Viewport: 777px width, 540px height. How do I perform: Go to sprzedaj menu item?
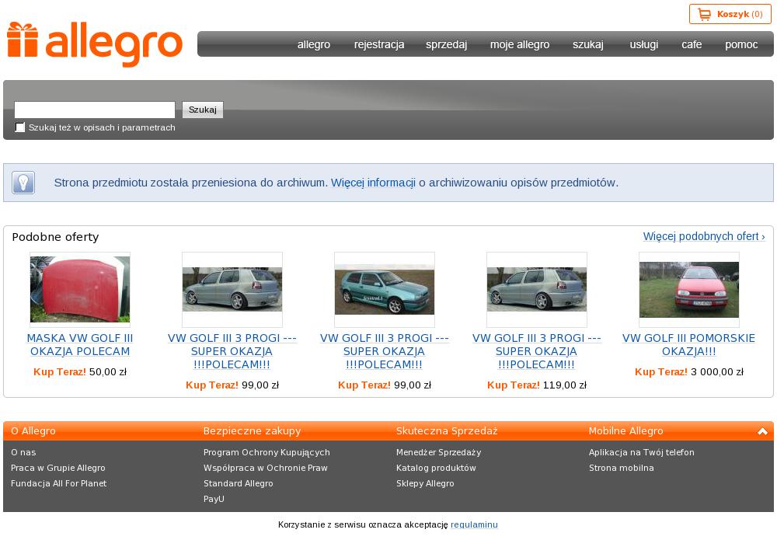[446, 44]
